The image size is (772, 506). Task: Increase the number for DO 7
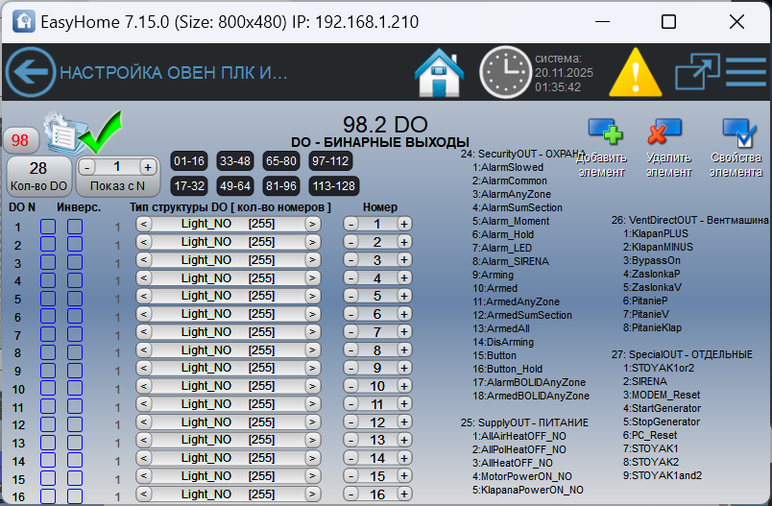(x=404, y=332)
